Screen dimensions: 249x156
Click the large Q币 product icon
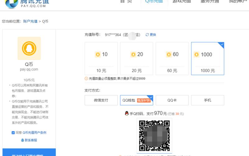[29, 48]
